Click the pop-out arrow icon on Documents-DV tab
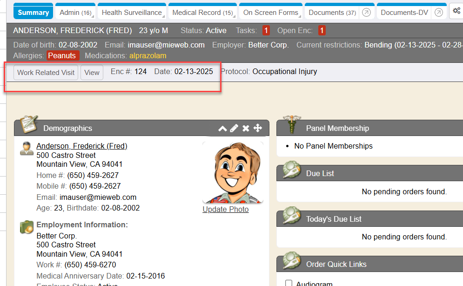463x286 pixels. 438,13
